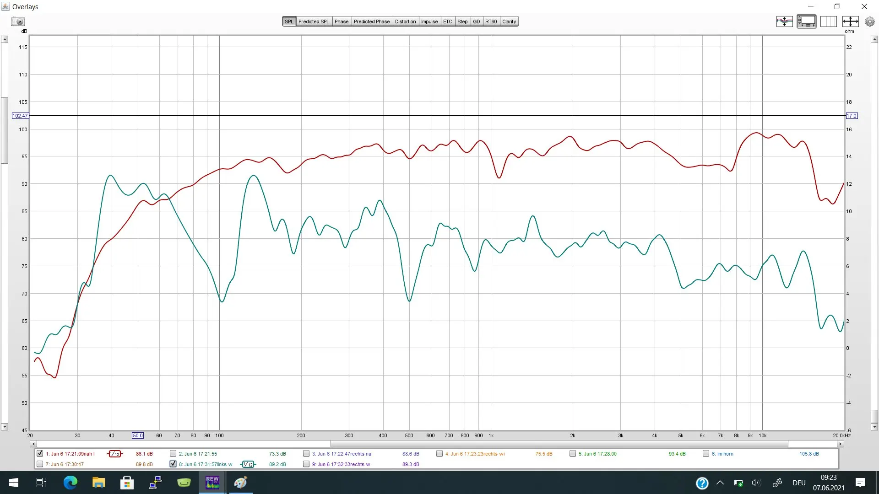Switch to the Impulse tab
Viewport: 879px width, 494px height.
tap(429, 21)
